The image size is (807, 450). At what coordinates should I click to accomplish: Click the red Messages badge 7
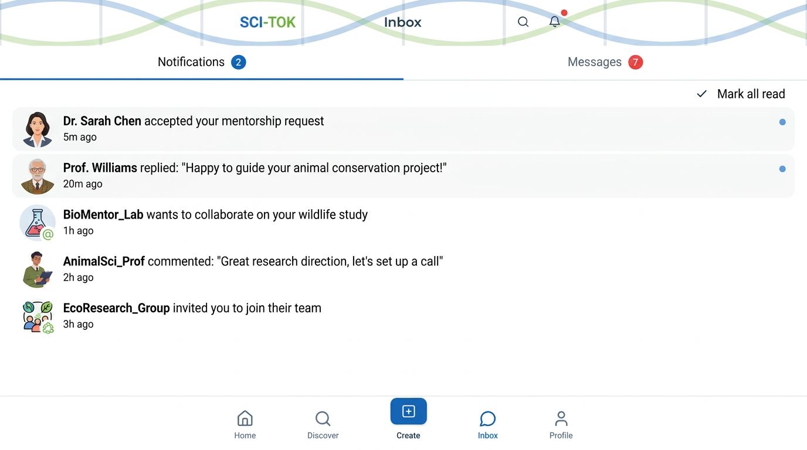[635, 62]
